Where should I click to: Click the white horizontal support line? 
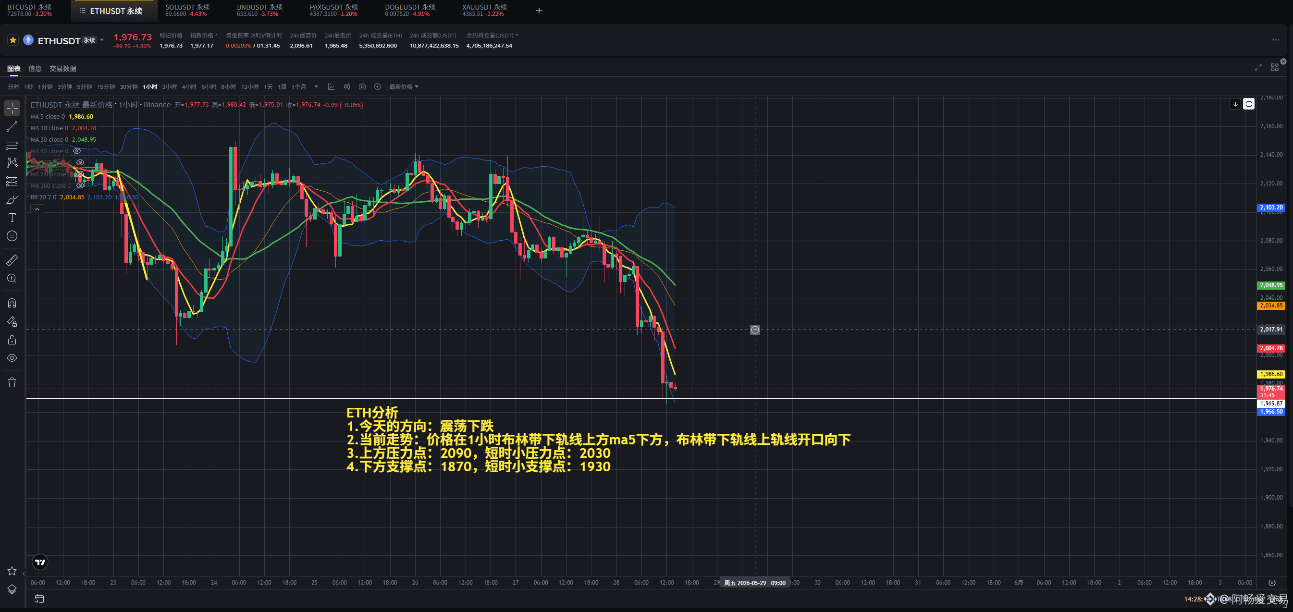[x=641, y=398]
